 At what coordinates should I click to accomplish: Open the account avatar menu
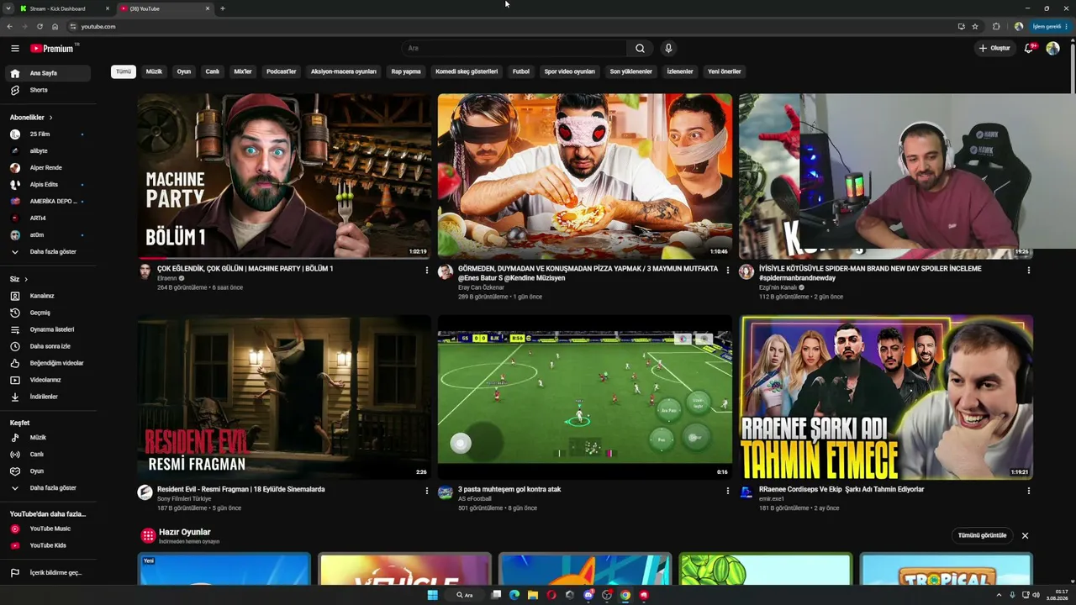coord(1052,49)
